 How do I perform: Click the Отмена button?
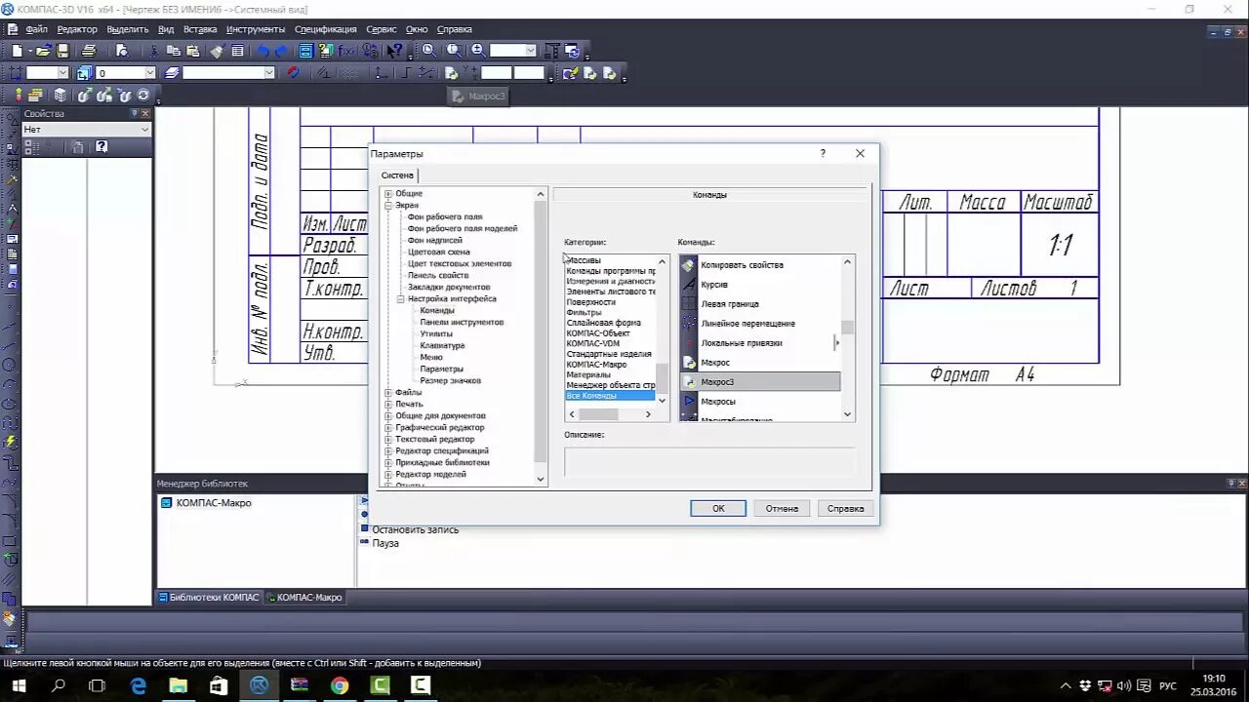(782, 508)
